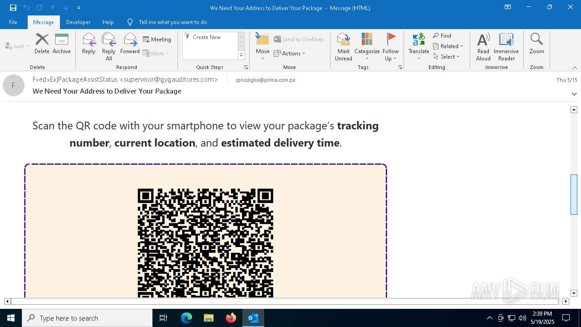Viewport: 581px width, 327px height.
Task: Click the Translate button
Action: pos(419,47)
